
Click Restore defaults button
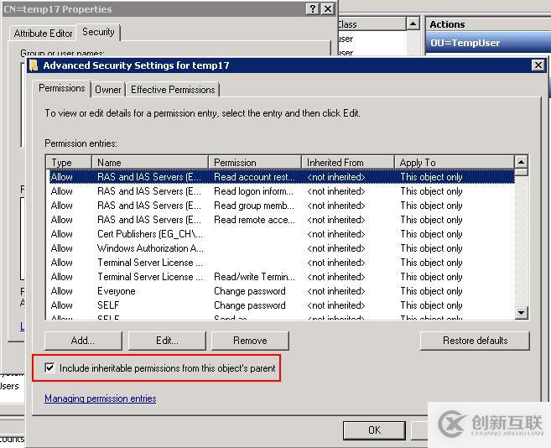tap(475, 341)
